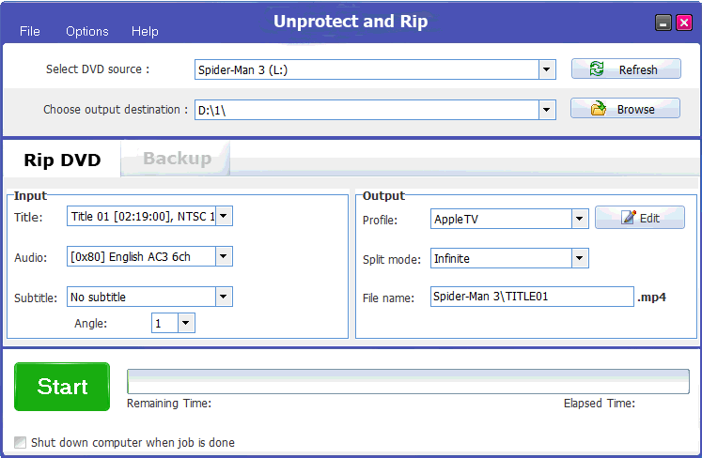Open the Help menu

click(x=145, y=31)
